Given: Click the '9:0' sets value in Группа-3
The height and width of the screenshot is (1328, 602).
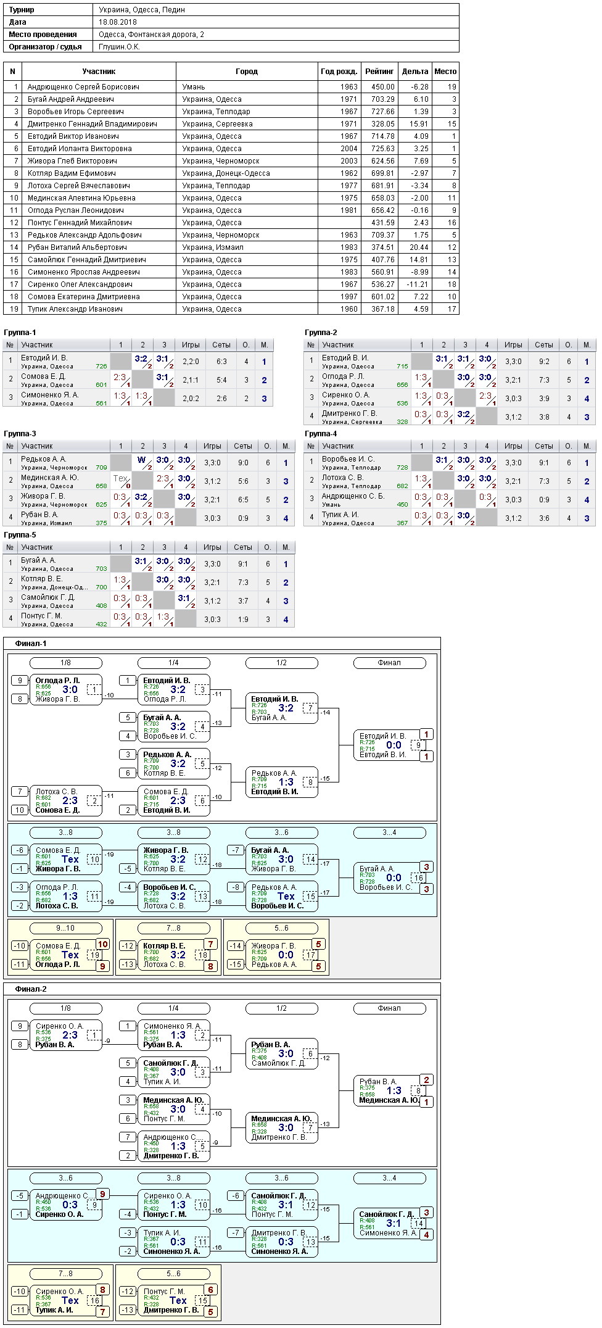Looking at the screenshot, I should pos(243,462).
